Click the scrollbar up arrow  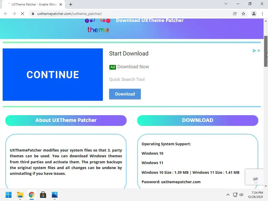coord(266,21)
